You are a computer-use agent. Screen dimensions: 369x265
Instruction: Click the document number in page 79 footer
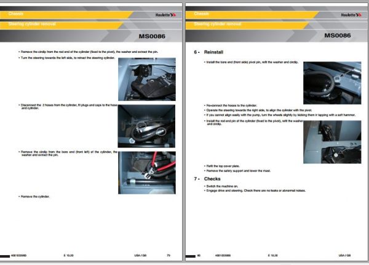coord(18,255)
